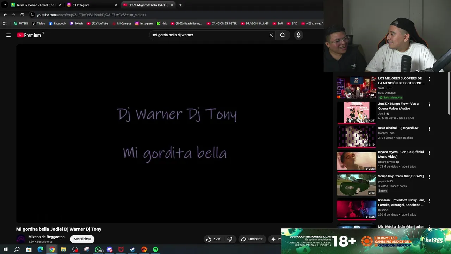Open Steam from the taskbar
Screen dimensions: 451x254
[132, 249]
